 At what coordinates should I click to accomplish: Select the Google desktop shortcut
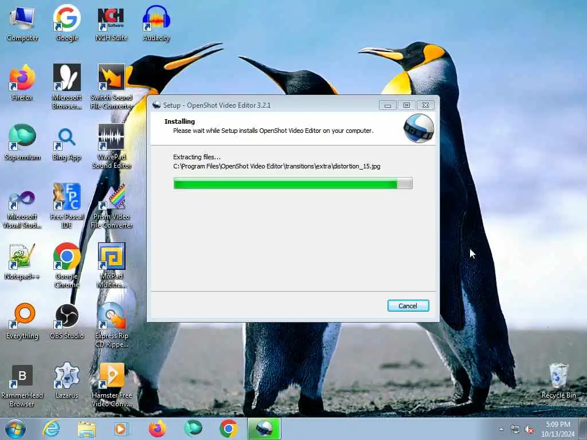(66, 23)
